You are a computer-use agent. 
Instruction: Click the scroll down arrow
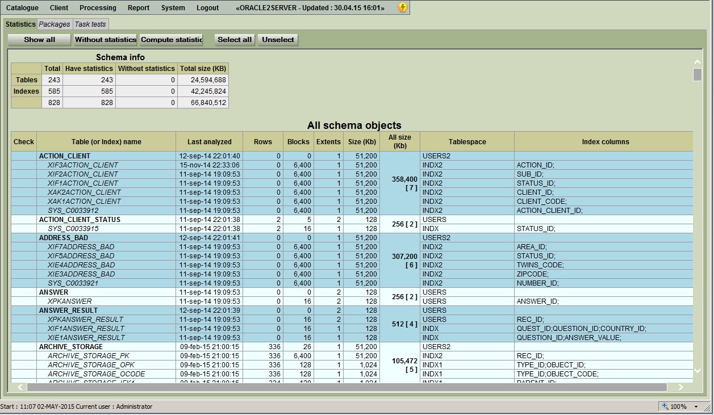pos(698,371)
